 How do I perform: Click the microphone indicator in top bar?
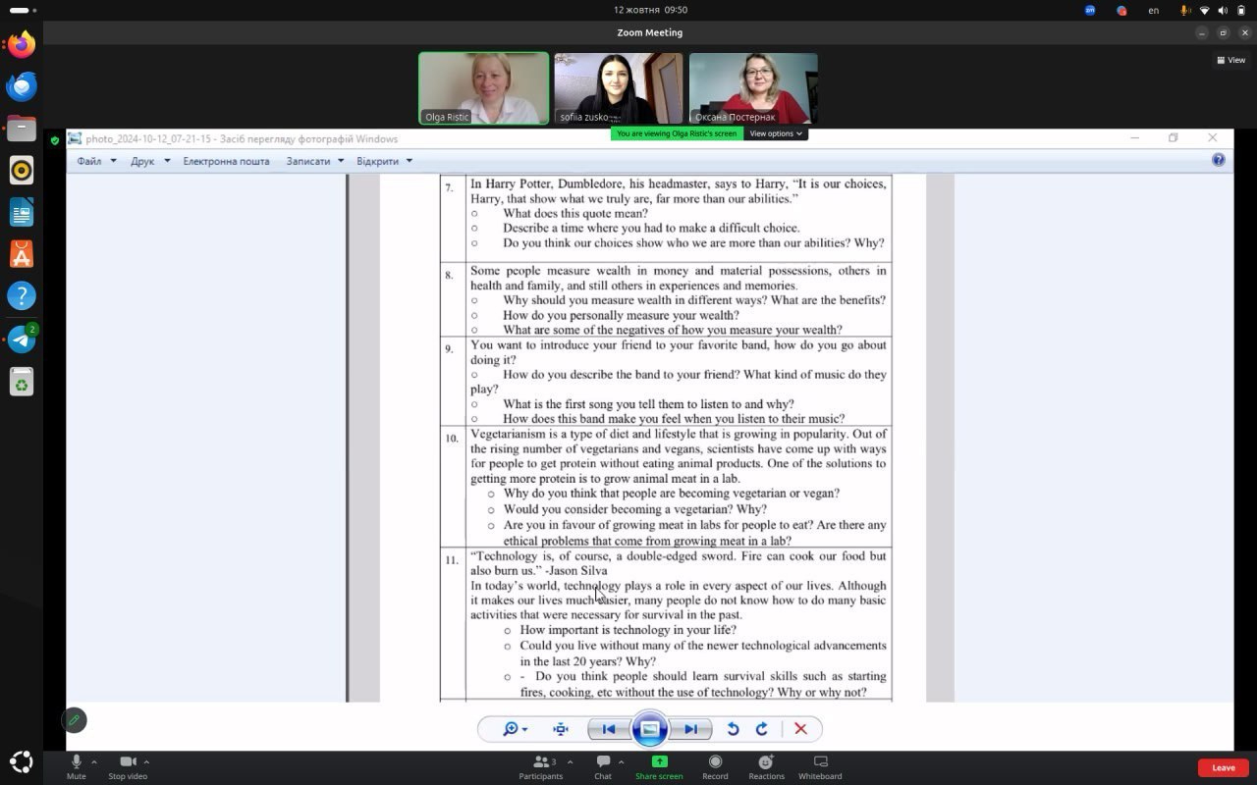click(x=1185, y=10)
